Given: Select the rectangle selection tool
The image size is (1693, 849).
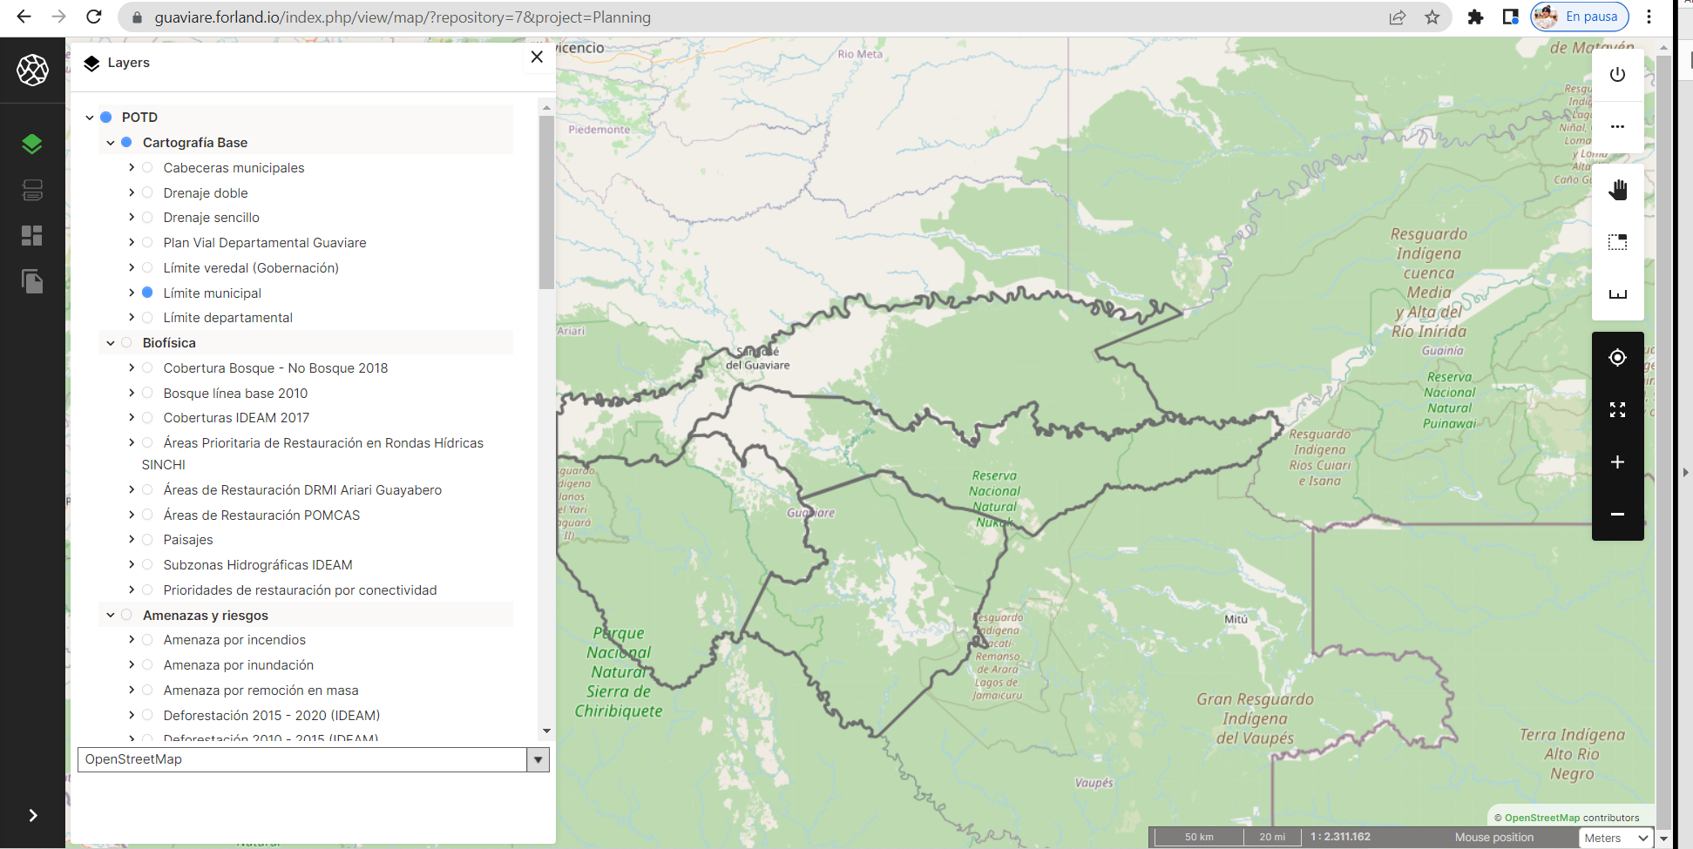Looking at the screenshot, I should [1617, 242].
